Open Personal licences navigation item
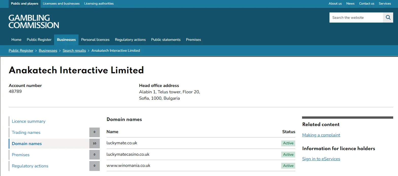 pyautogui.click(x=95, y=40)
